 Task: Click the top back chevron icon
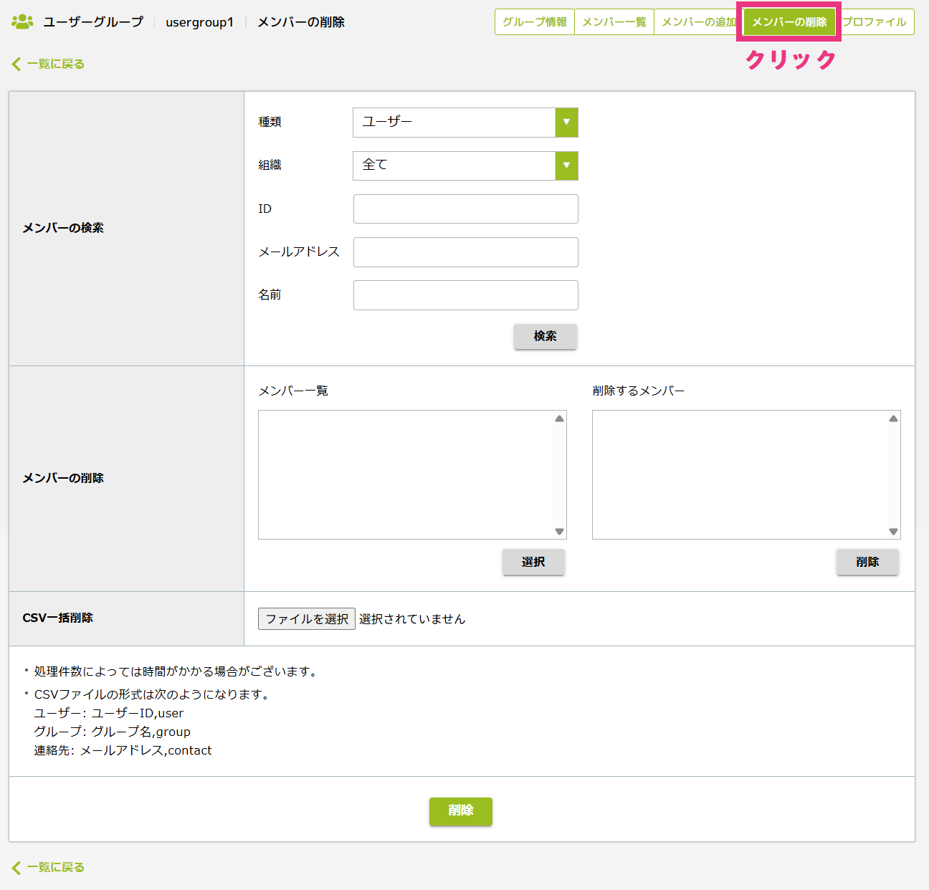coord(16,64)
